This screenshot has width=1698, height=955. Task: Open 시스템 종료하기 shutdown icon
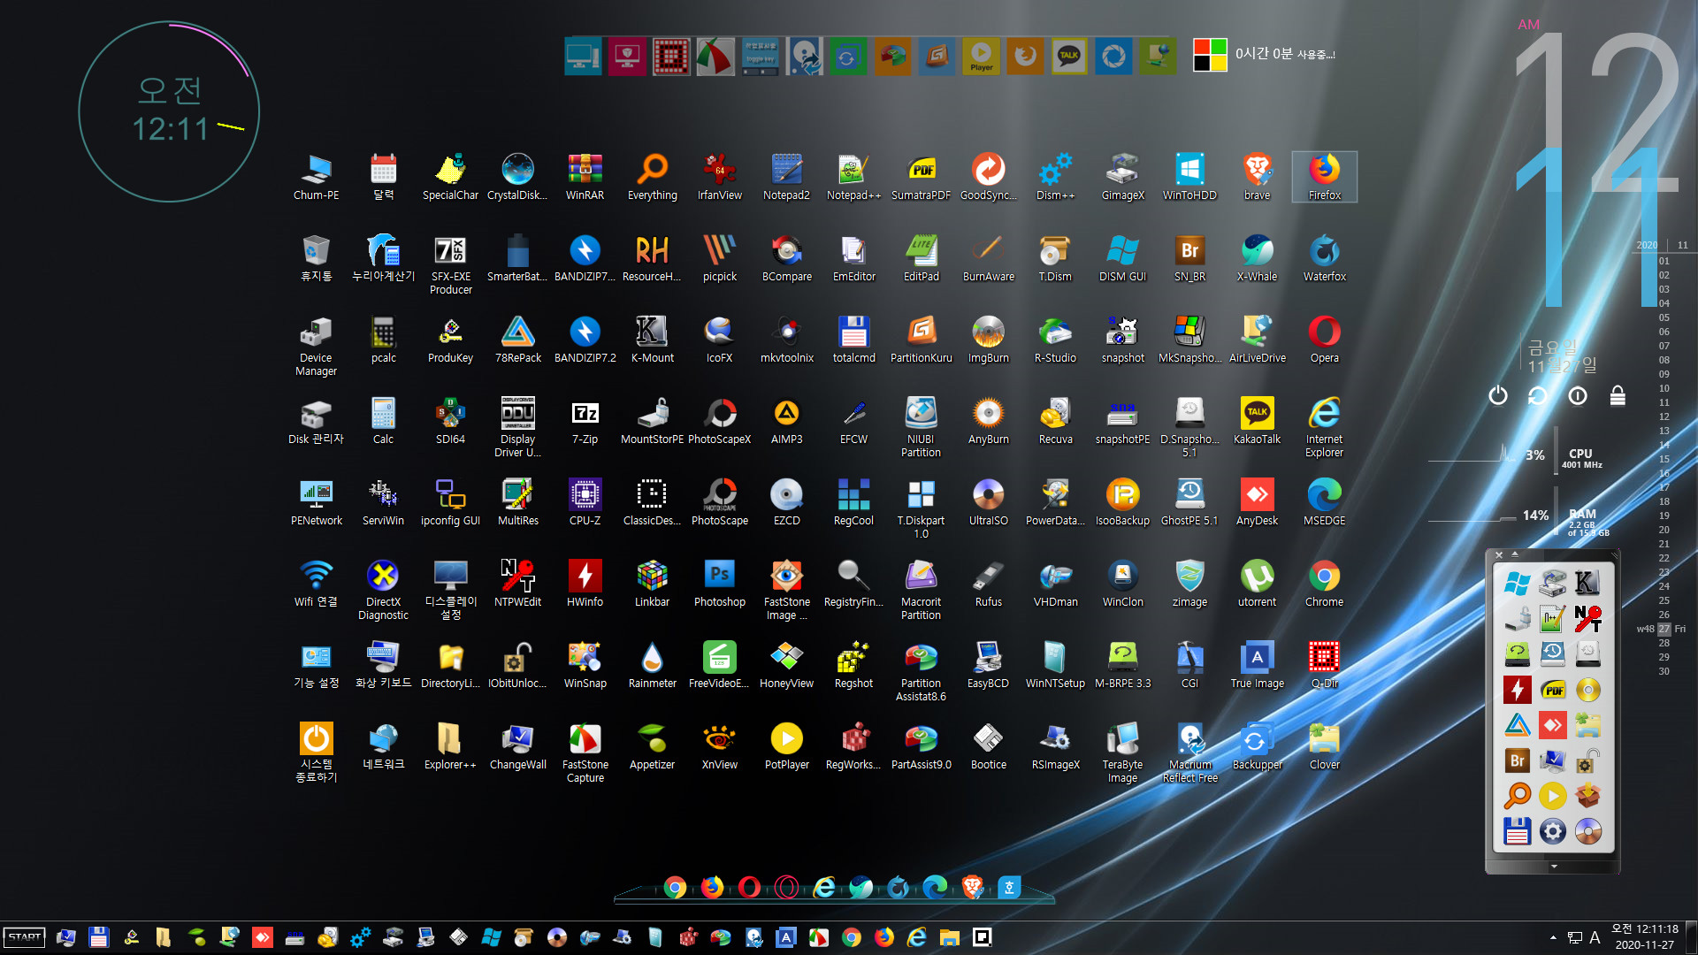pyautogui.click(x=316, y=753)
